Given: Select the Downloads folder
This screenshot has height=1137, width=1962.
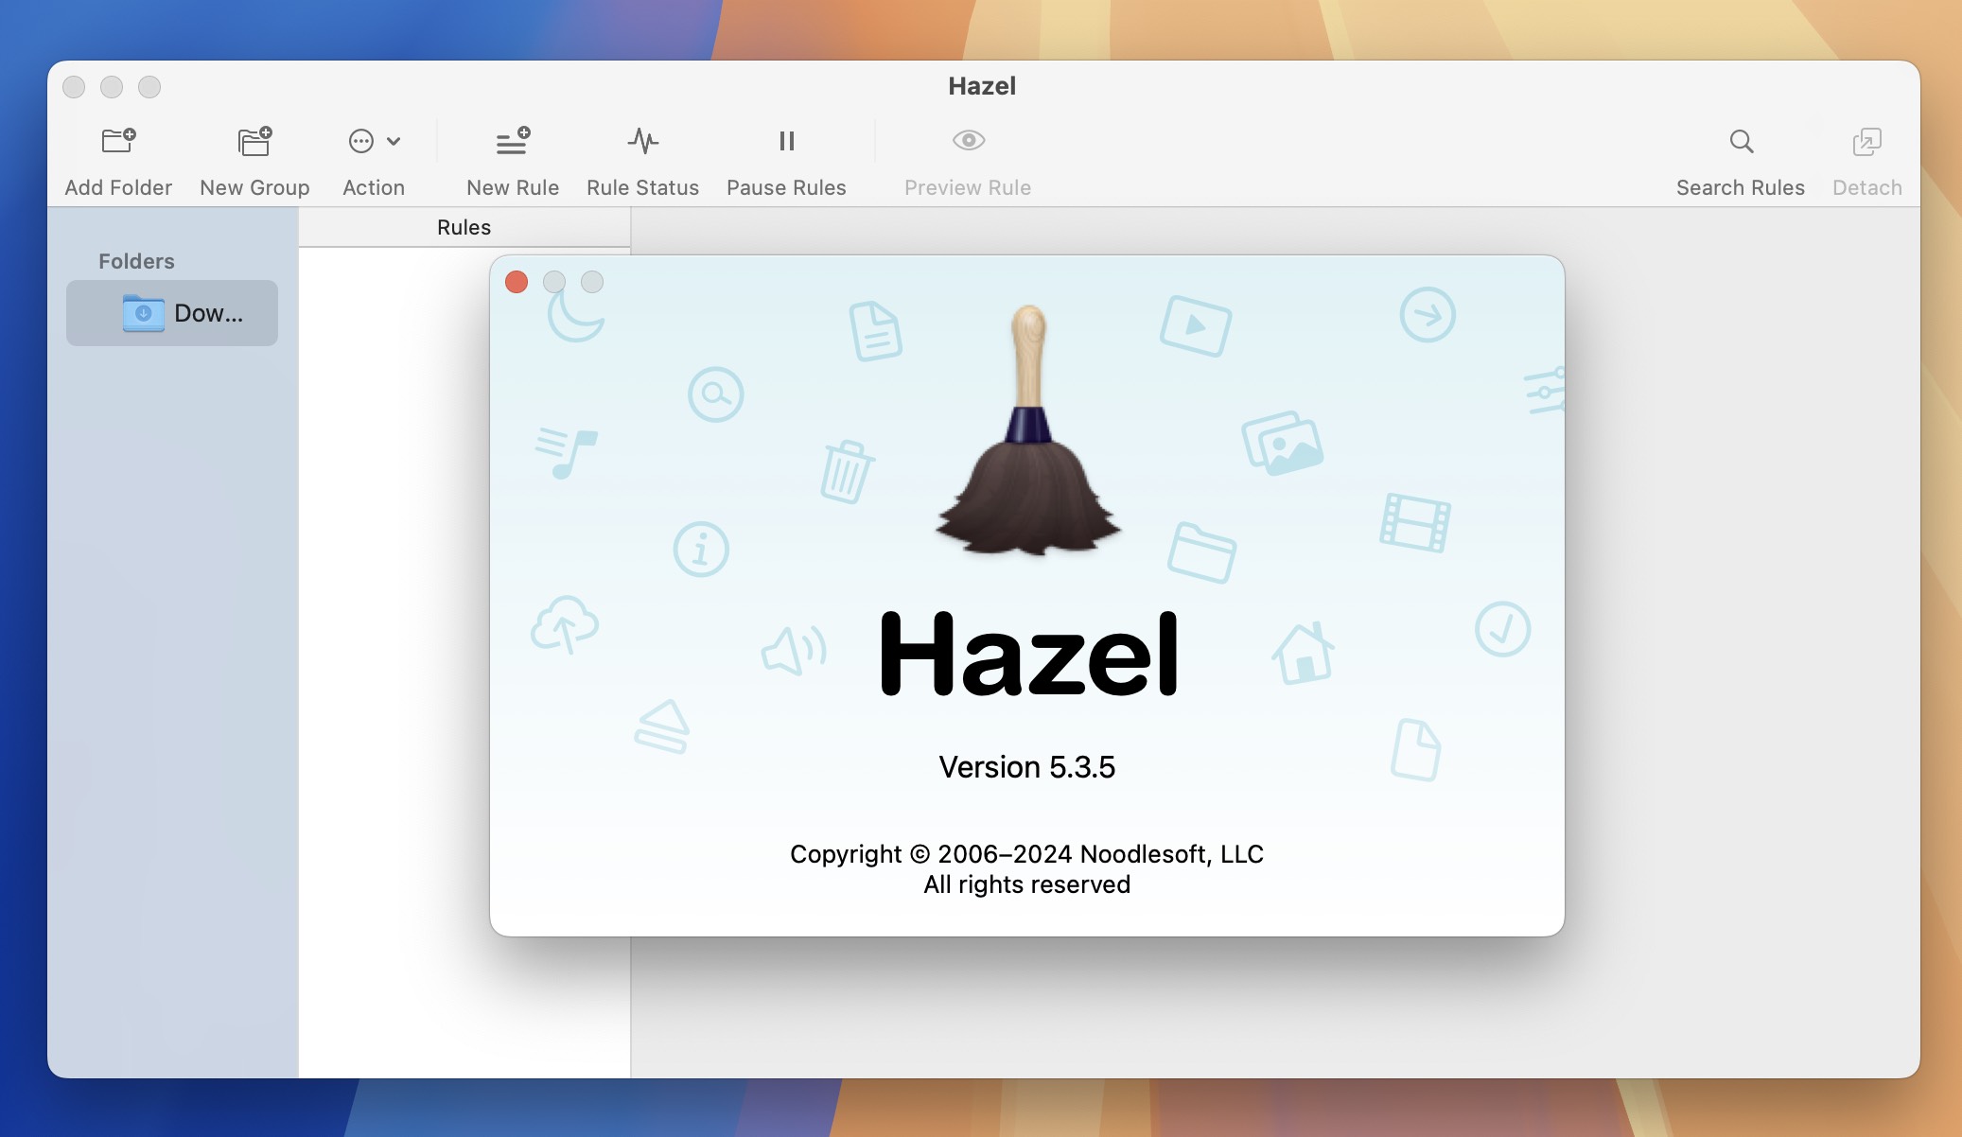Looking at the screenshot, I should pyautogui.click(x=173, y=313).
